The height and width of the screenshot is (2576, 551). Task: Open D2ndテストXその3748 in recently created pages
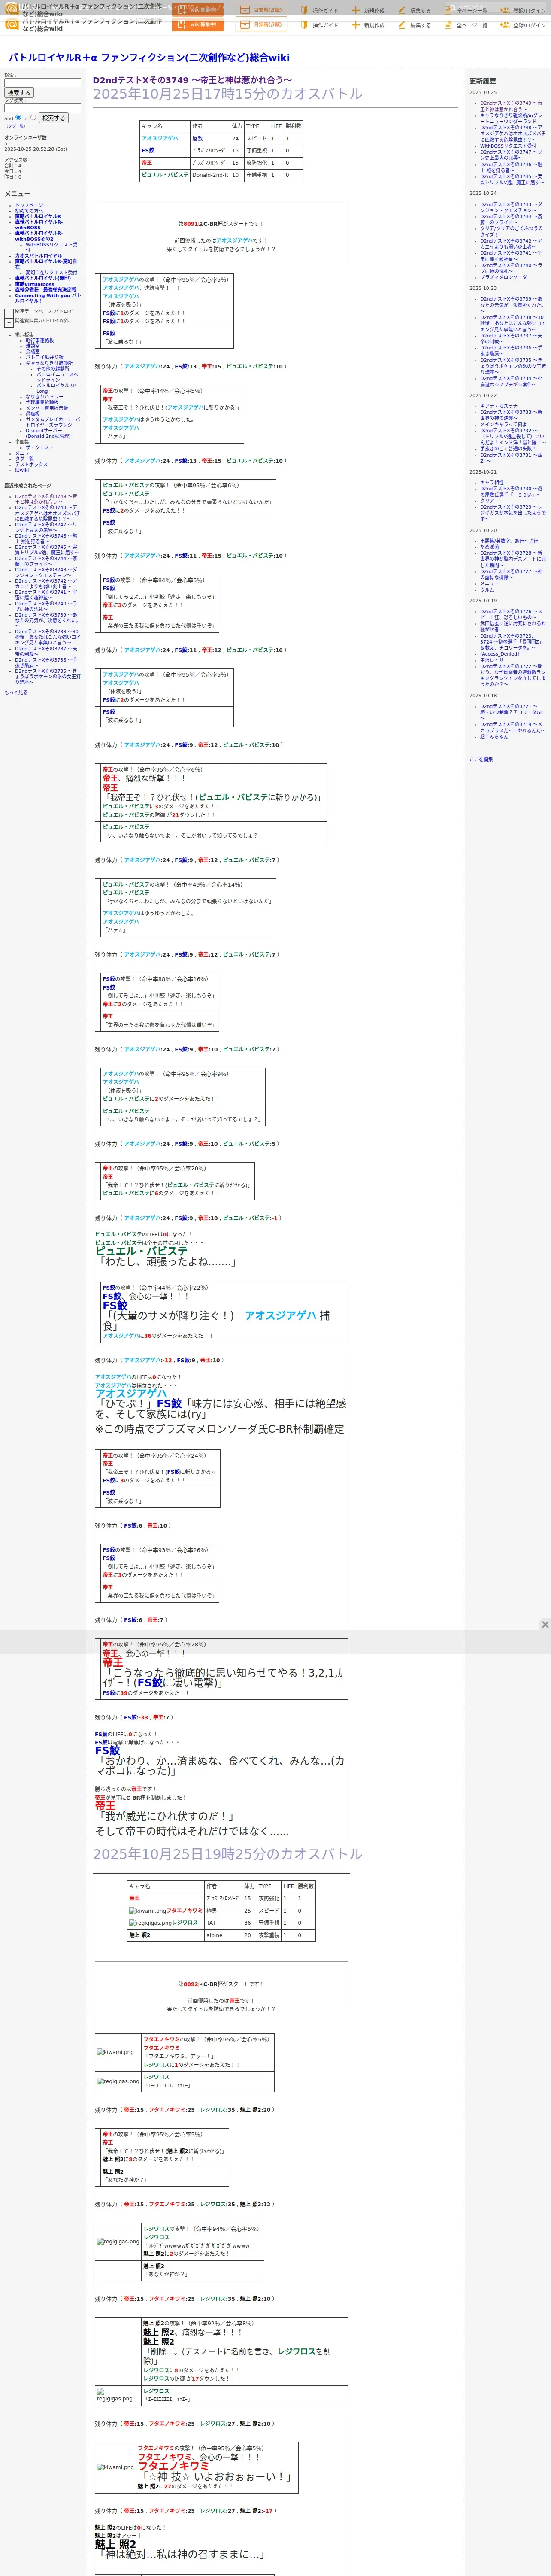point(47,513)
